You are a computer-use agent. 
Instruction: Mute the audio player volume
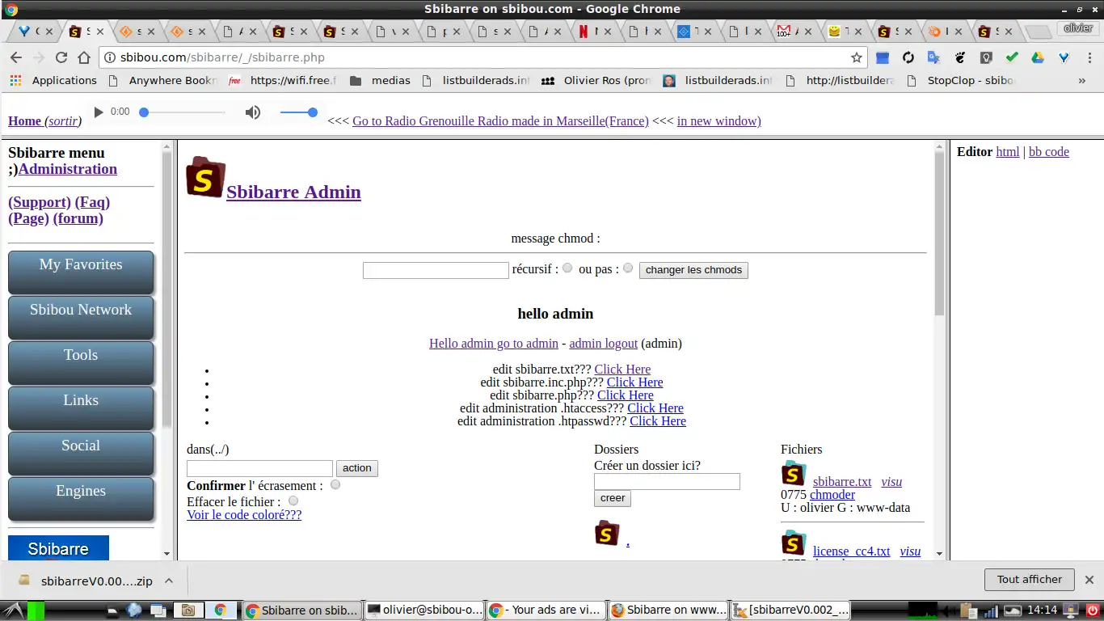click(x=253, y=112)
